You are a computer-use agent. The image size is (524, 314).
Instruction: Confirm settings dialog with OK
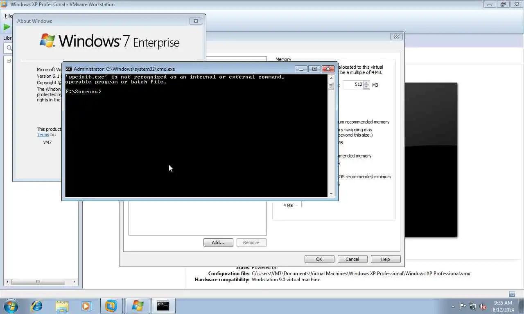[x=319, y=259]
